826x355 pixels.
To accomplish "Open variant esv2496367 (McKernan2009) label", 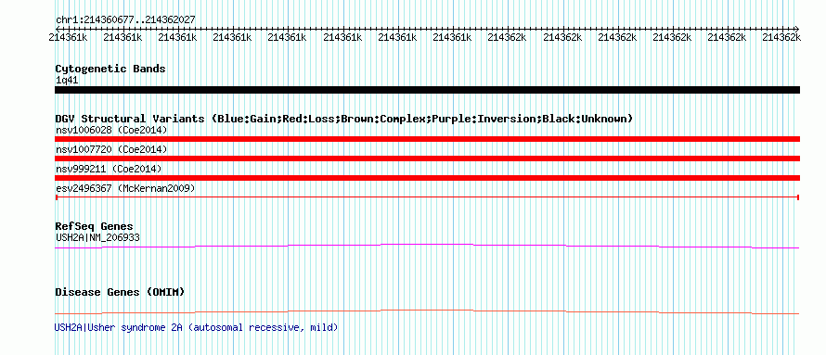I will click(125, 188).
